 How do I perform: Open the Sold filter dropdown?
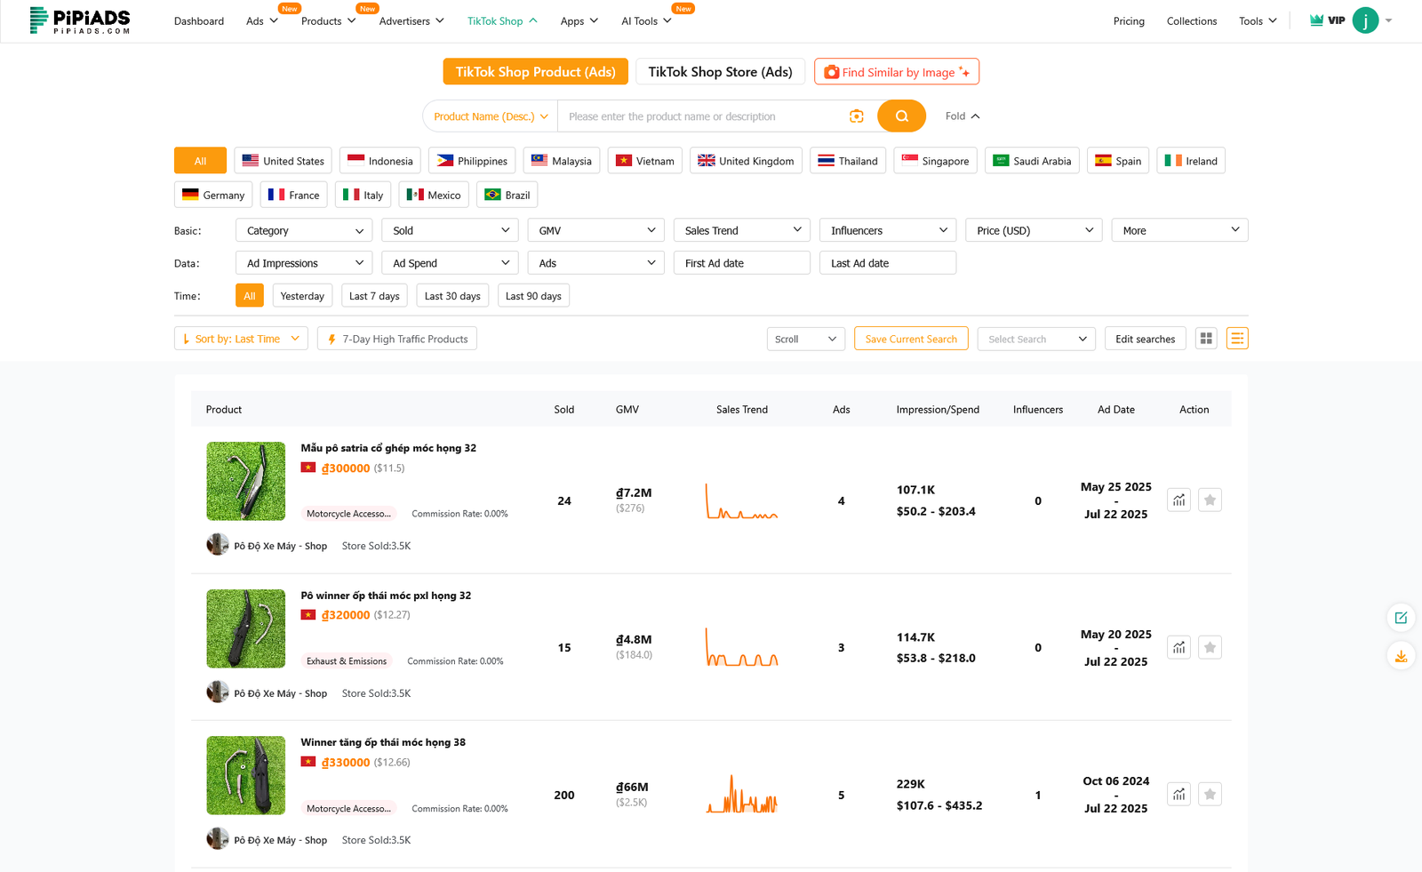(450, 230)
